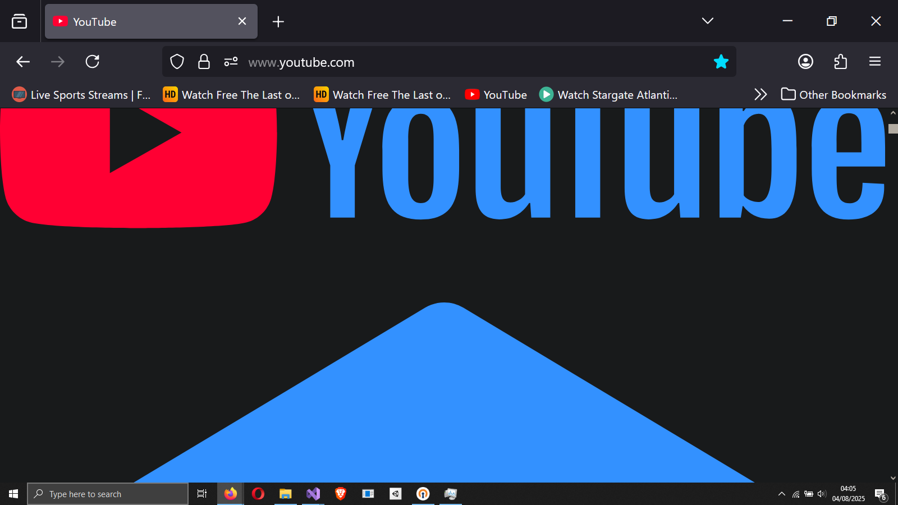Open Windows Task View

tap(202, 494)
